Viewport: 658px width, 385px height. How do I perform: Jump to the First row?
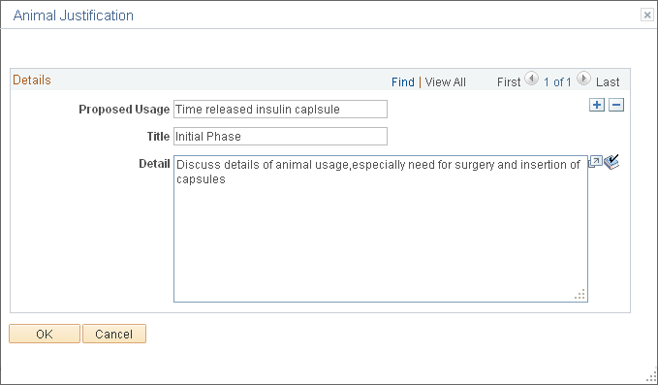pos(509,81)
